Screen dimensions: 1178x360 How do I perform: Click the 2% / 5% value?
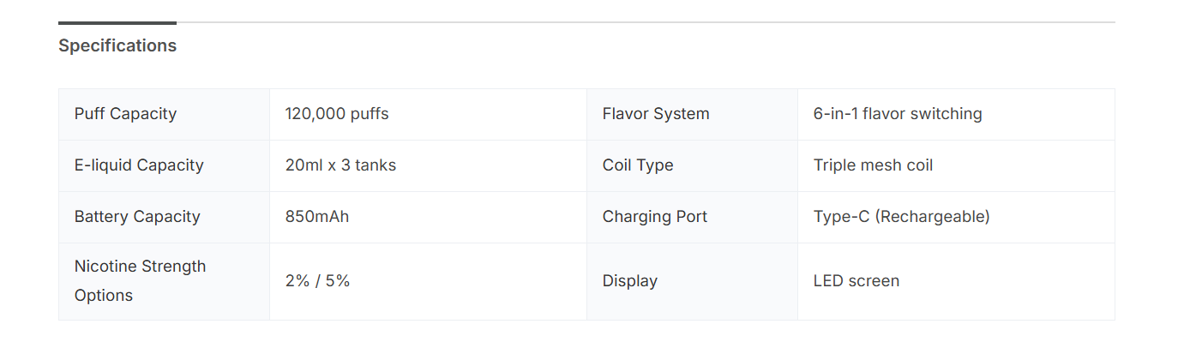click(317, 281)
